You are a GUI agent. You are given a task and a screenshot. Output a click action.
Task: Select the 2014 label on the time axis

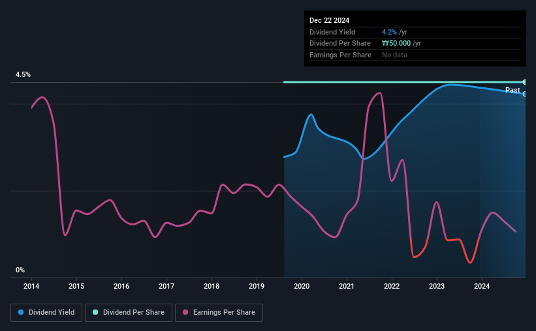[x=31, y=286]
